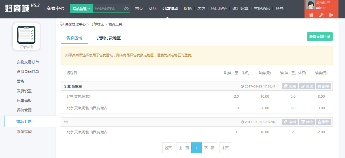Click the admin user avatar

pos(311,5)
